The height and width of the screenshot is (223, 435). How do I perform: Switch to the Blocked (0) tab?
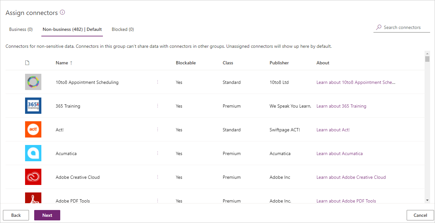(123, 29)
